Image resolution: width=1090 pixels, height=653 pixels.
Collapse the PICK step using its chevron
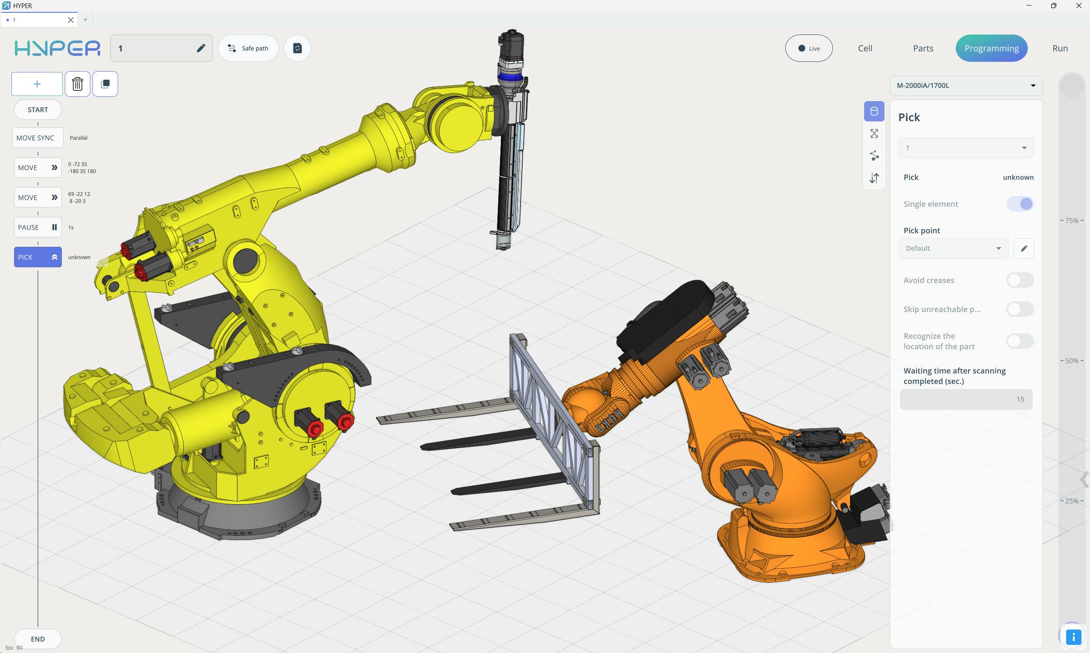(54, 257)
